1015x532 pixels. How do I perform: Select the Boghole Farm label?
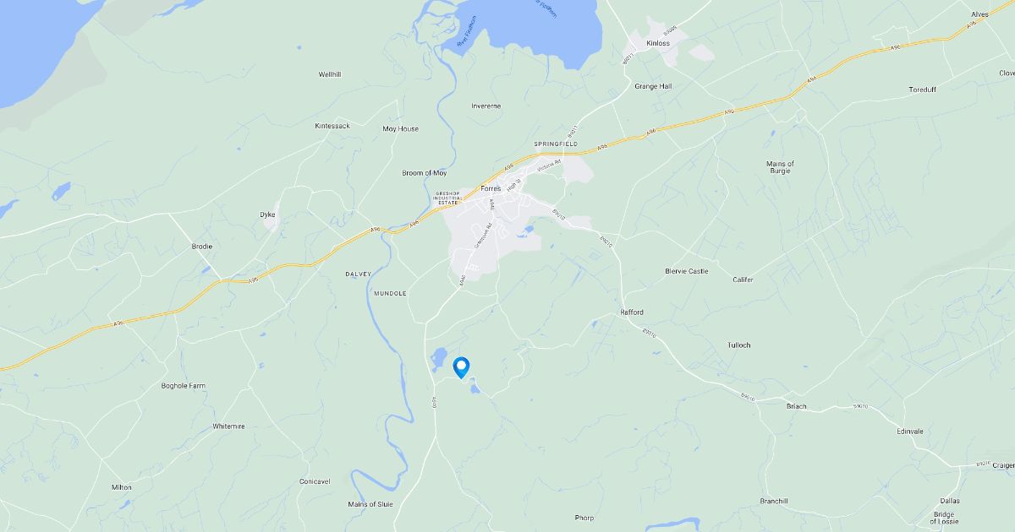tap(184, 386)
